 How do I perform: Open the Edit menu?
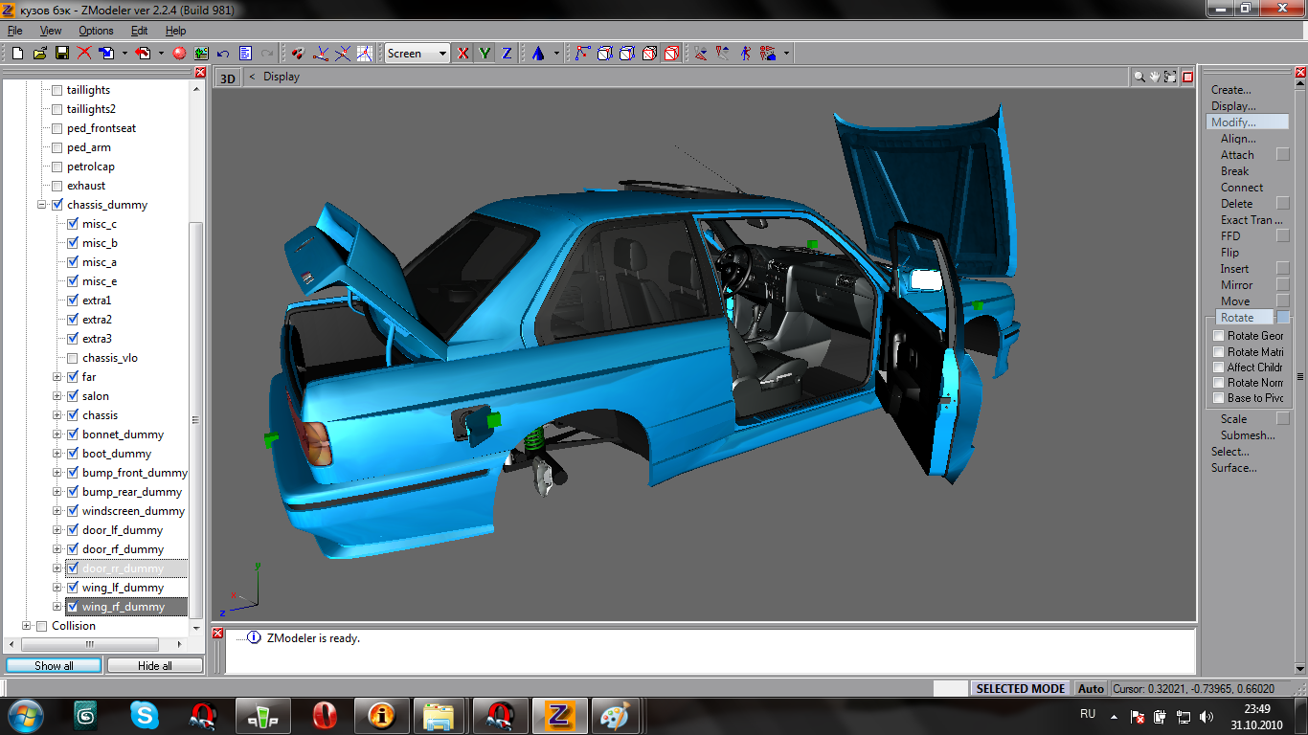[140, 31]
